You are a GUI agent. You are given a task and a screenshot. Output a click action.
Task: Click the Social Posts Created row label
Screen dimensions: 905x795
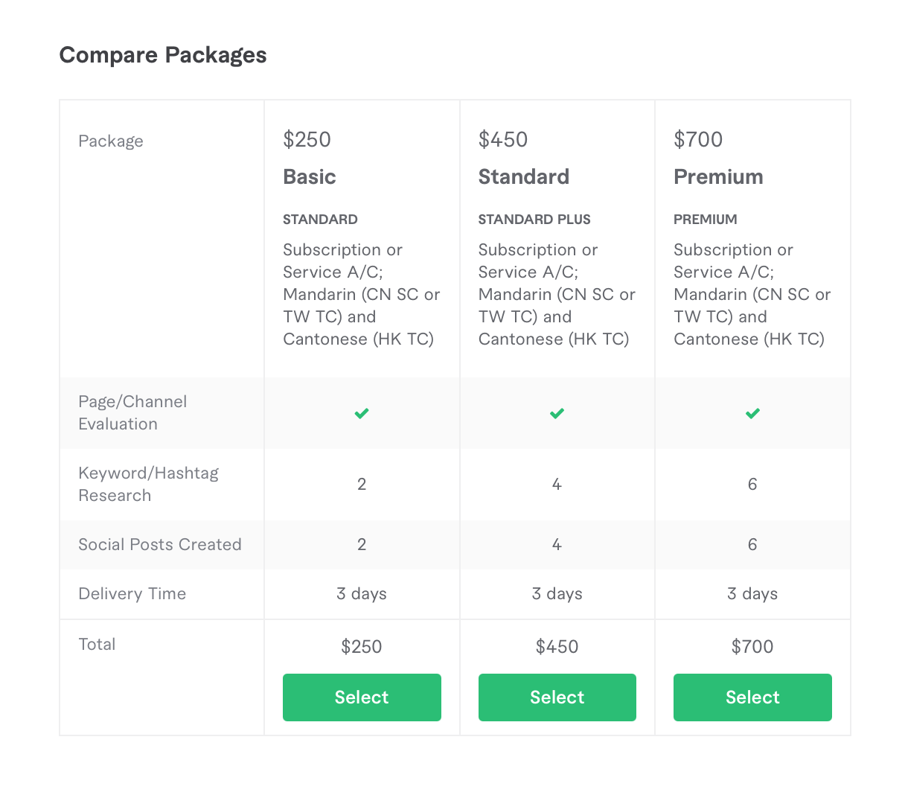click(160, 545)
